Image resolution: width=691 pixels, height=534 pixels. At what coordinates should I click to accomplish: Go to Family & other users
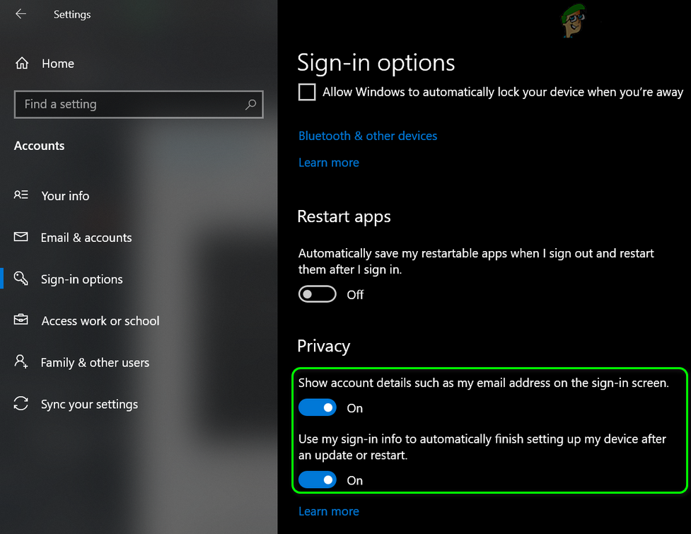(x=95, y=363)
